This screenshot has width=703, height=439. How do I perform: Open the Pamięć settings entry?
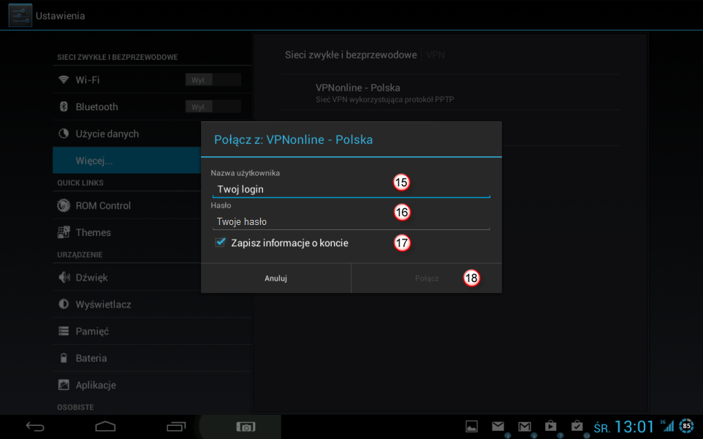pos(152,331)
